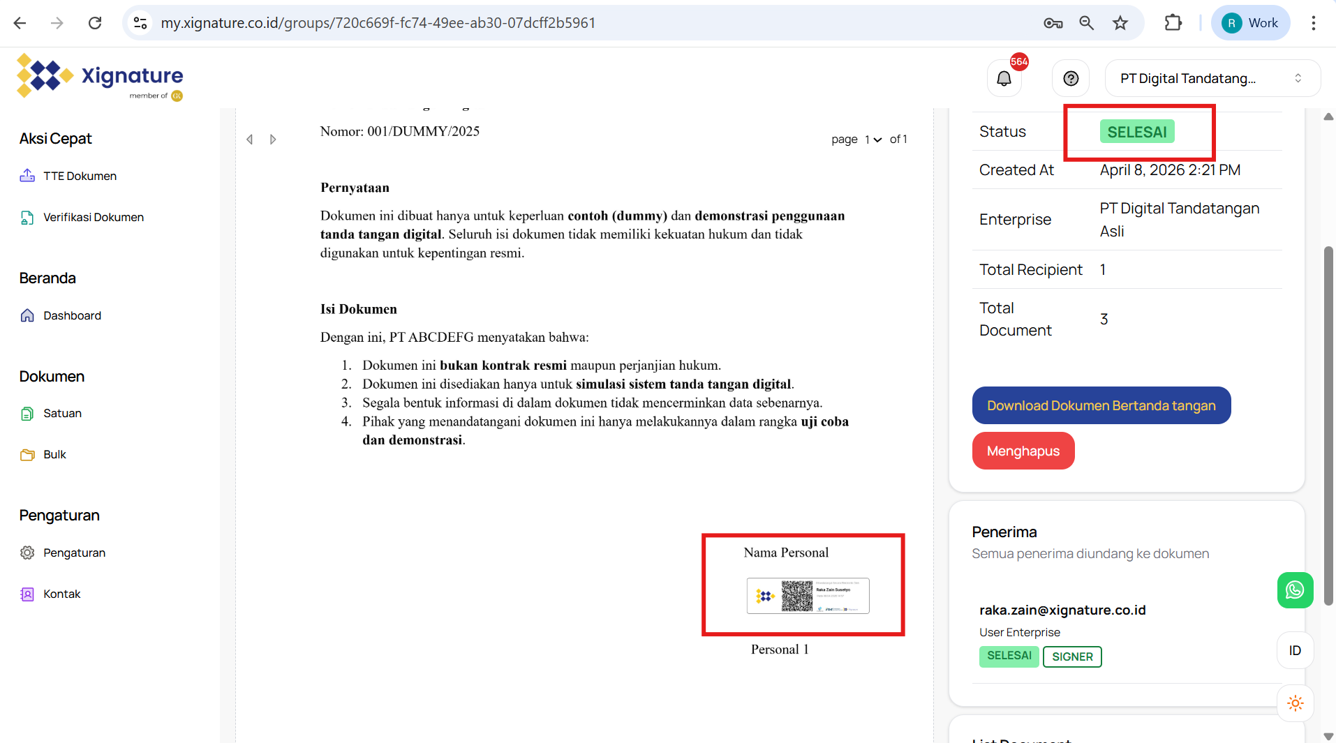
Task: Navigate to Dashboard
Action: click(x=72, y=315)
